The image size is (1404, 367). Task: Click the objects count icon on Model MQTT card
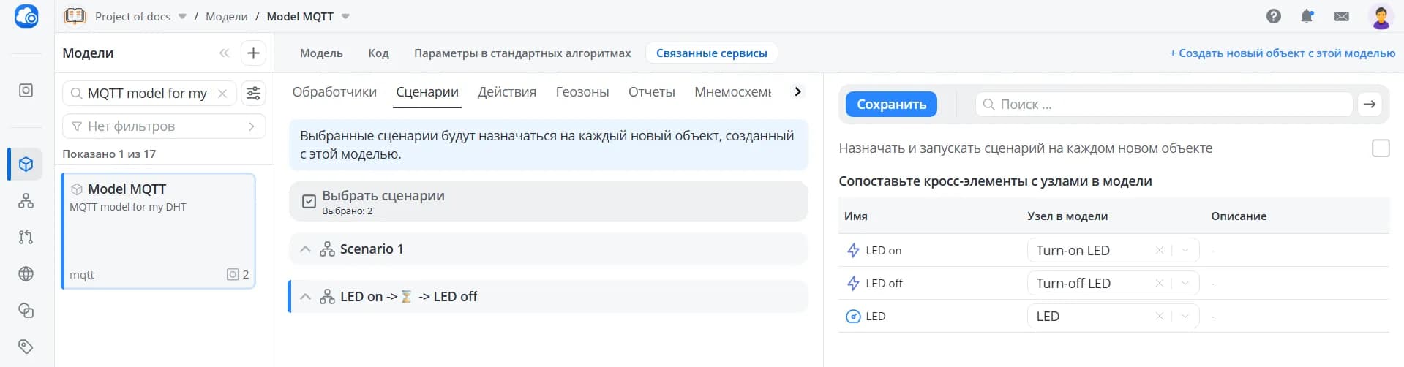[x=233, y=275]
